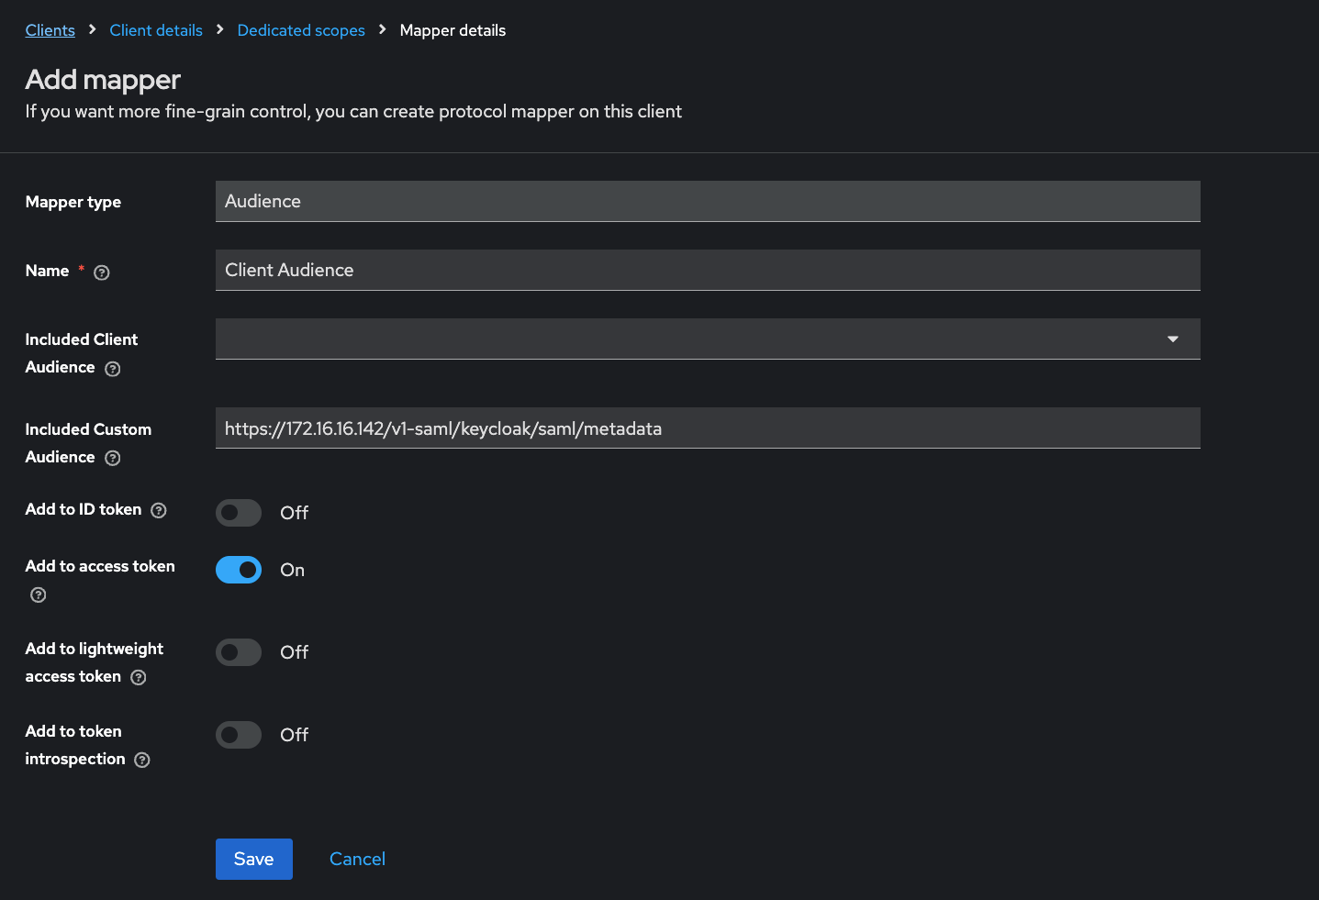1319x900 pixels.
Task: Disable Add to access token switch
Action: point(239,570)
